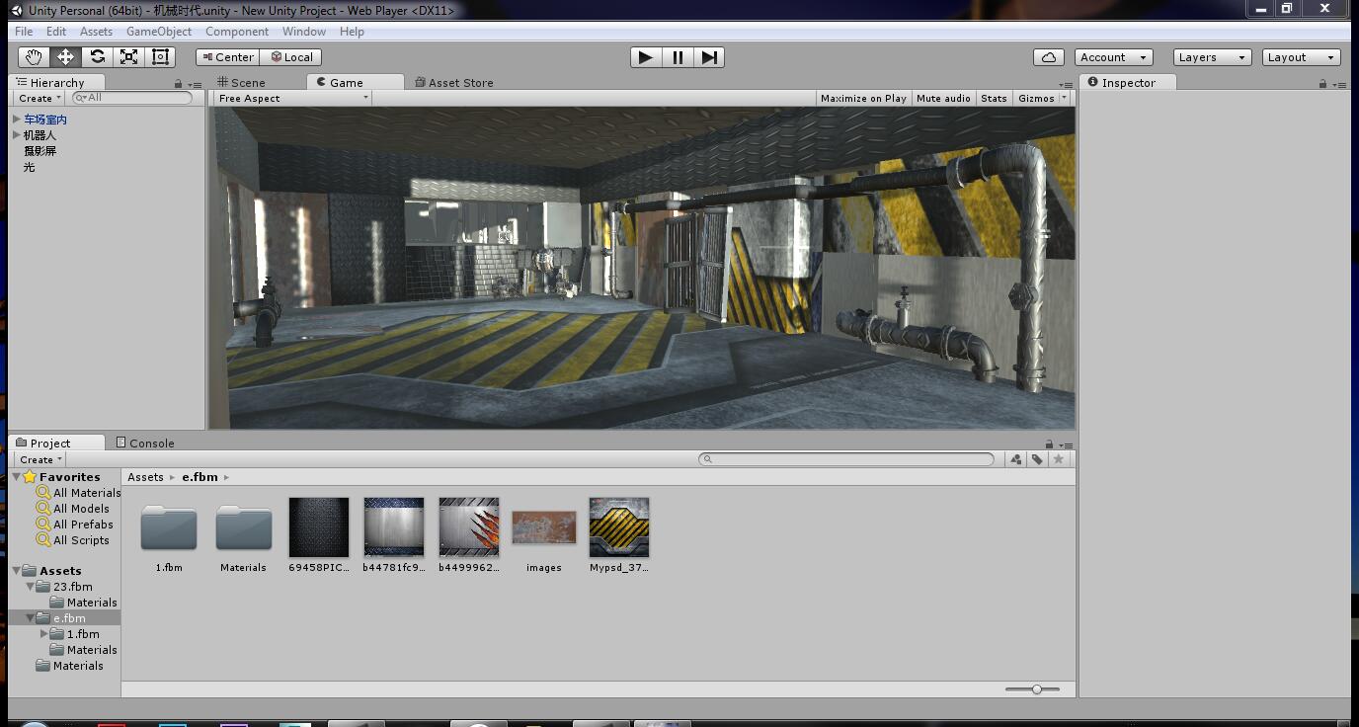This screenshot has width=1359, height=727.
Task: Switch to the Console tab
Action: coord(145,444)
